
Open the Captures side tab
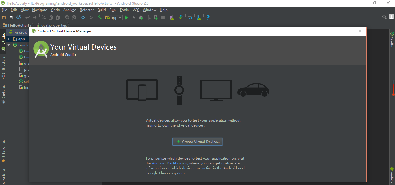tap(3, 94)
